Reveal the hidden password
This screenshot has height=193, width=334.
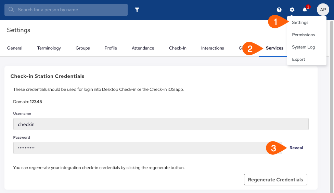point(296,148)
